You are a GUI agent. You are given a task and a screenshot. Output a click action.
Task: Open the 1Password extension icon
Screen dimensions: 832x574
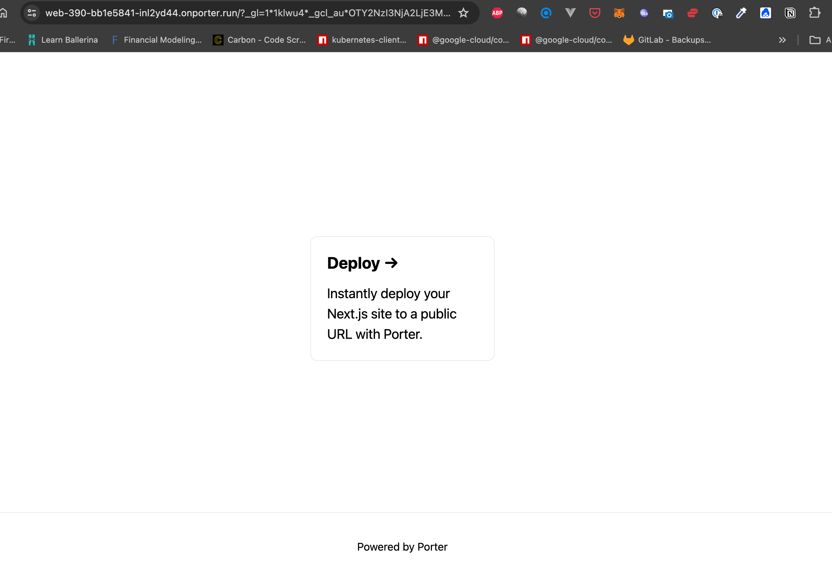pos(716,13)
